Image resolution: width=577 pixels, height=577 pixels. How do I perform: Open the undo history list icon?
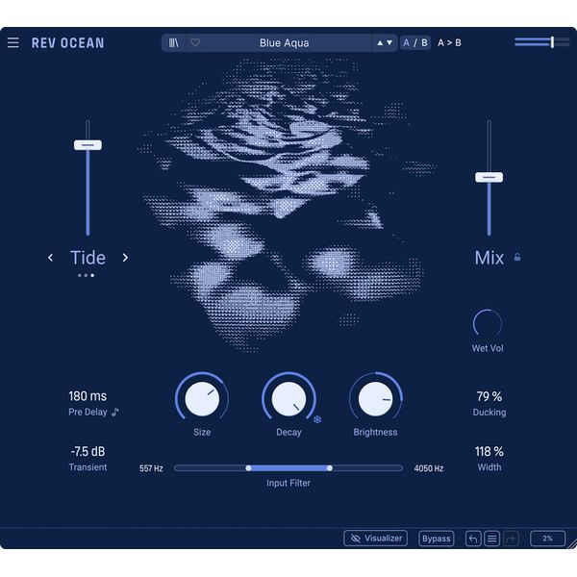(x=492, y=539)
